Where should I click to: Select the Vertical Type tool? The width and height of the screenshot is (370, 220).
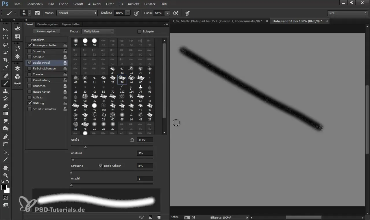click(x=5, y=144)
